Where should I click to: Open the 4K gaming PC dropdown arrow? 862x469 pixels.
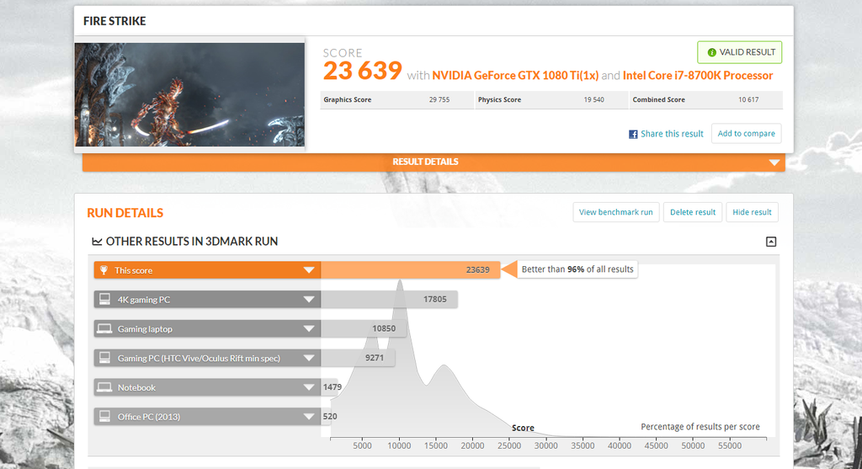pos(309,299)
